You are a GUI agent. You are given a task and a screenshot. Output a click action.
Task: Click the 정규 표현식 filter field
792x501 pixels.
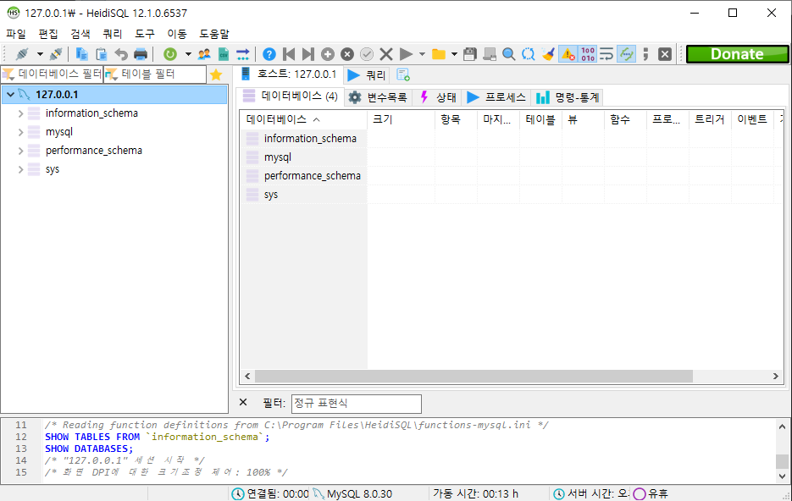click(356, 404)
